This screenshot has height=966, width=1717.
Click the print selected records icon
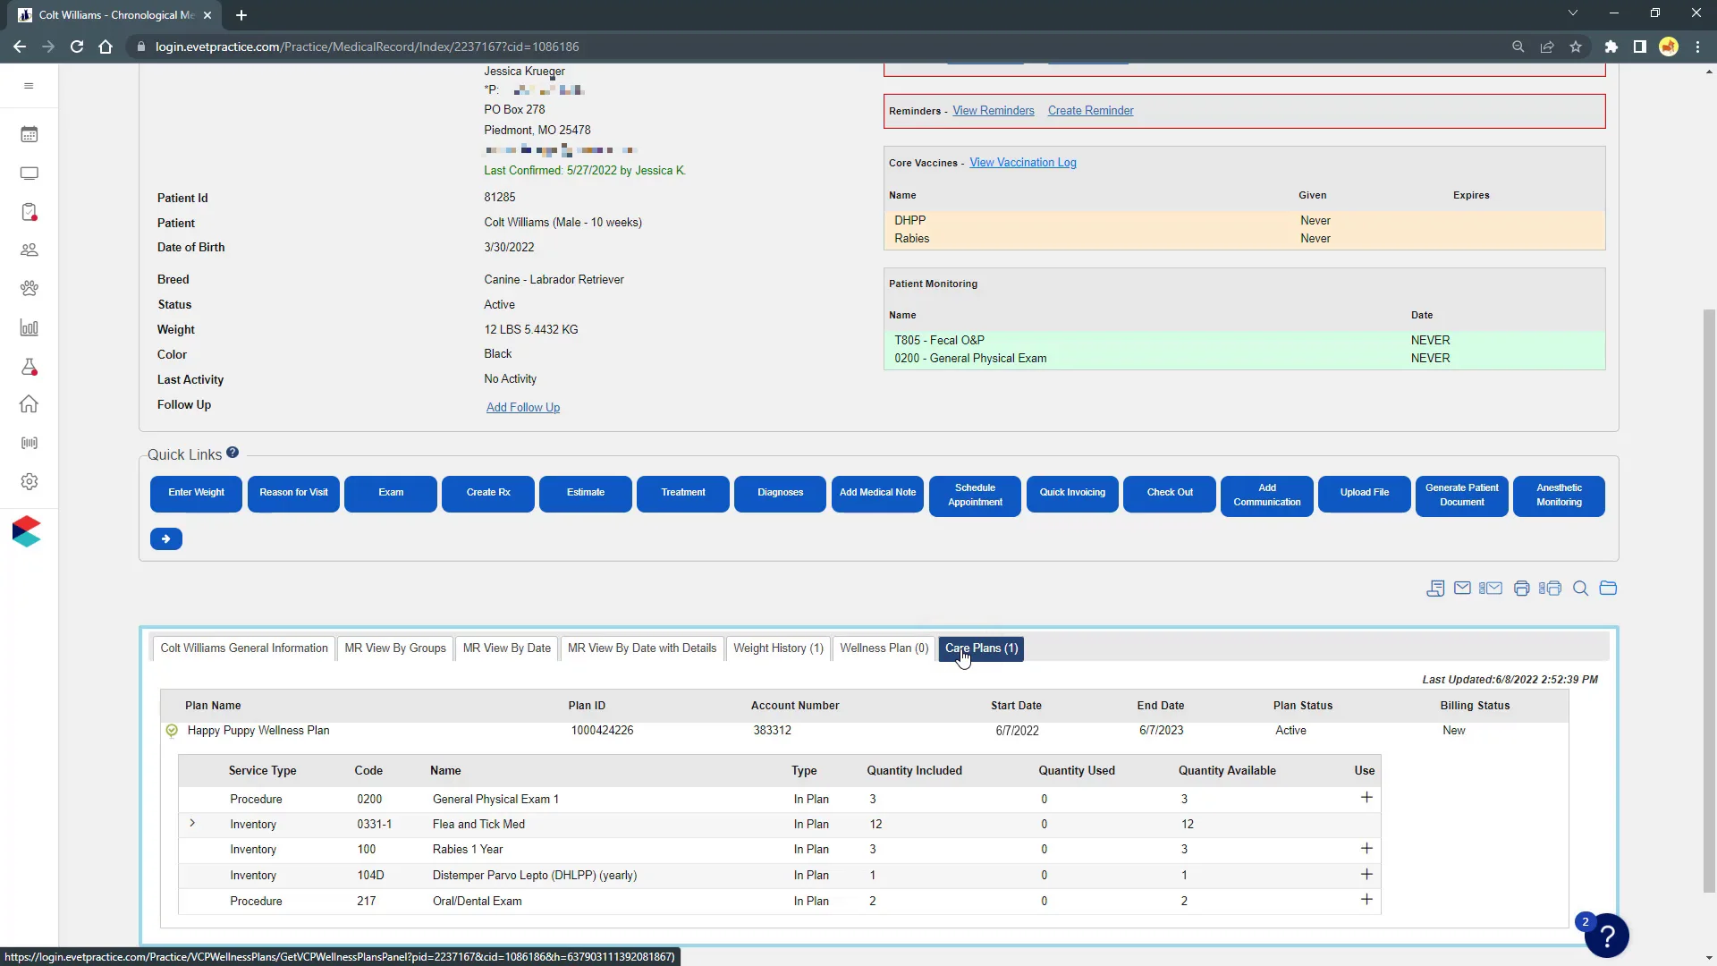pyautogui.click(x=1550, y=589)
